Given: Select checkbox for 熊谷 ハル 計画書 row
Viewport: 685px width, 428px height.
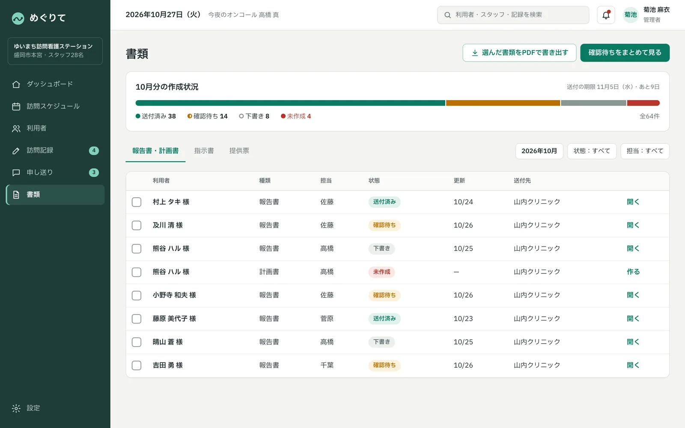Looking at the screenshot, I should coord(137,272).
